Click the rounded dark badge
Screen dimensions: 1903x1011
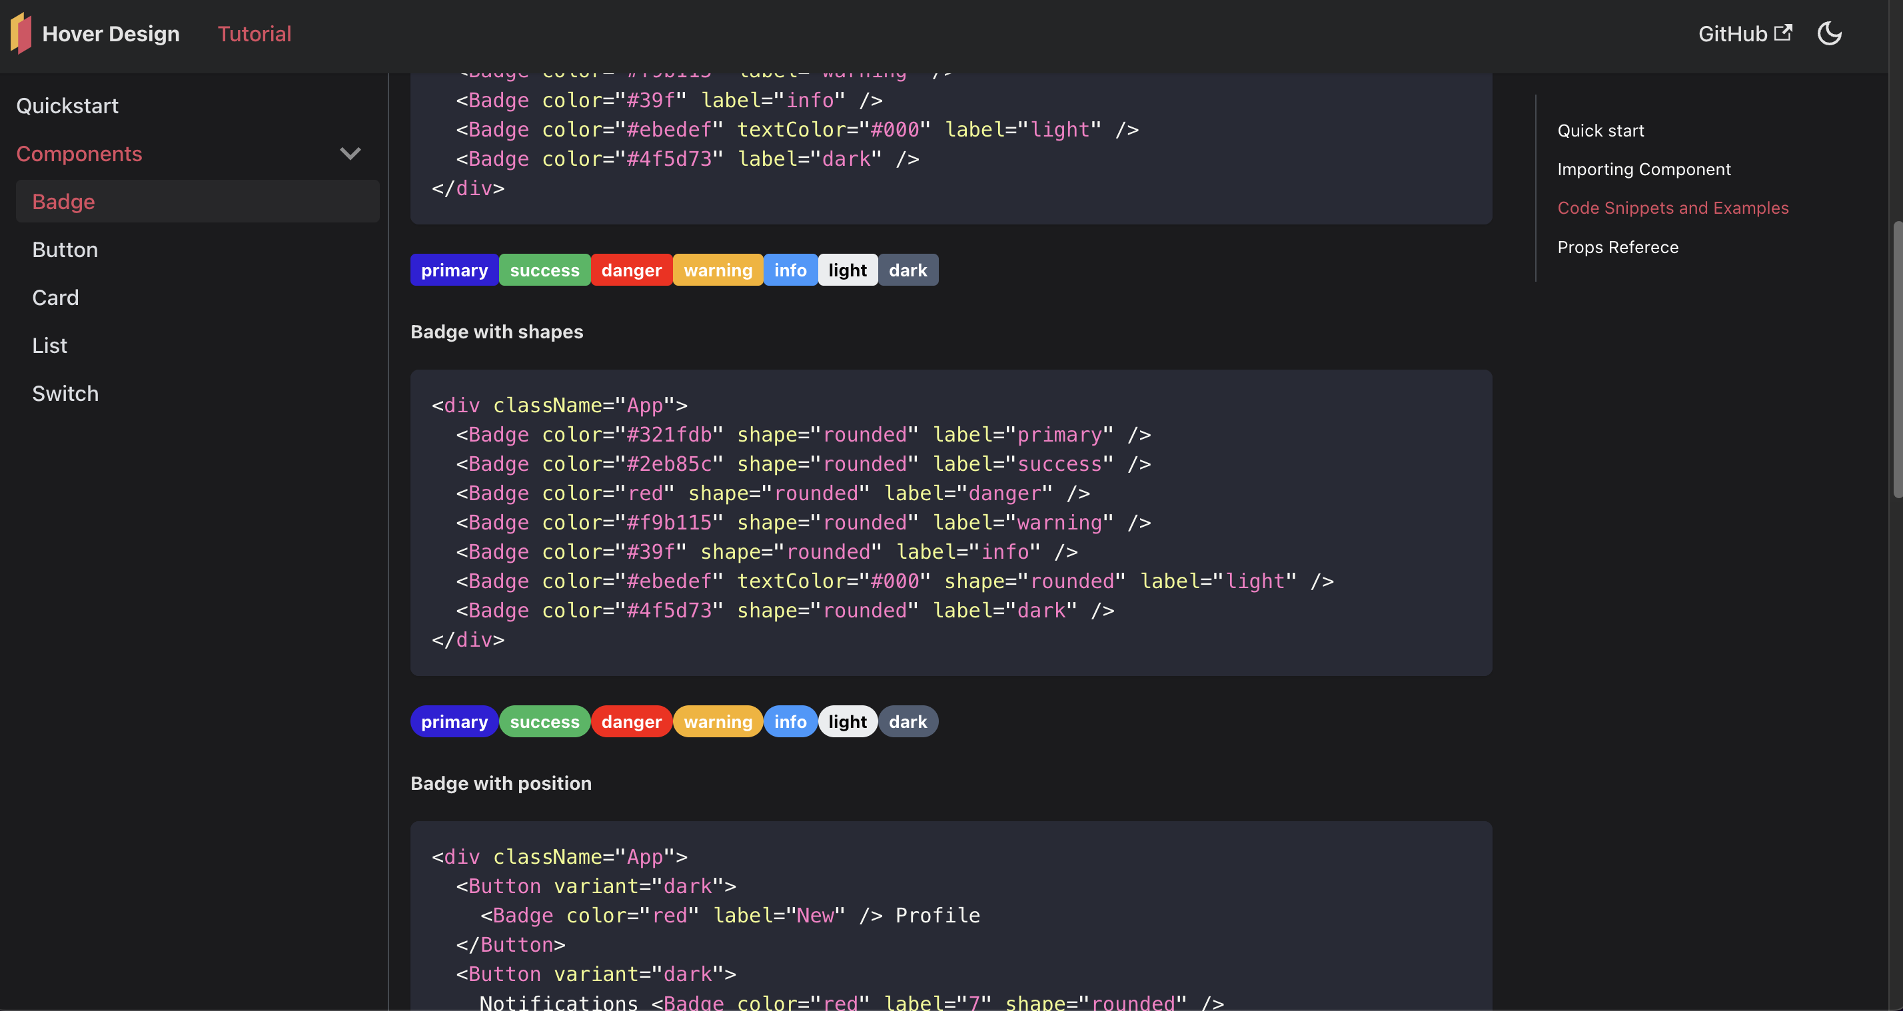(907, 721)
